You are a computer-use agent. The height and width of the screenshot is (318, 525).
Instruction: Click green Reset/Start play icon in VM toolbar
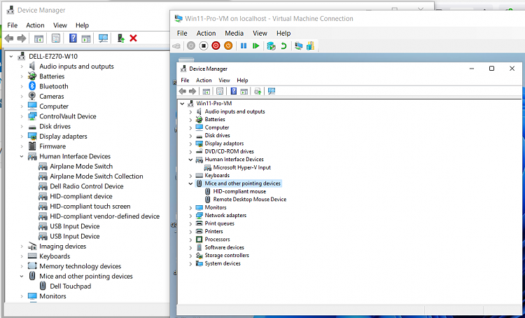pos(256,46)
